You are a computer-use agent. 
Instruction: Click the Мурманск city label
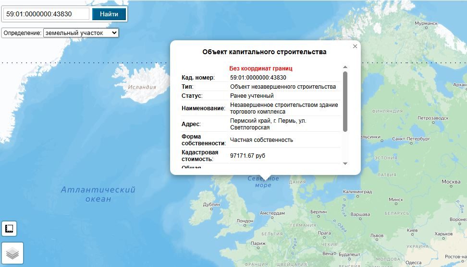pos(426,23)
